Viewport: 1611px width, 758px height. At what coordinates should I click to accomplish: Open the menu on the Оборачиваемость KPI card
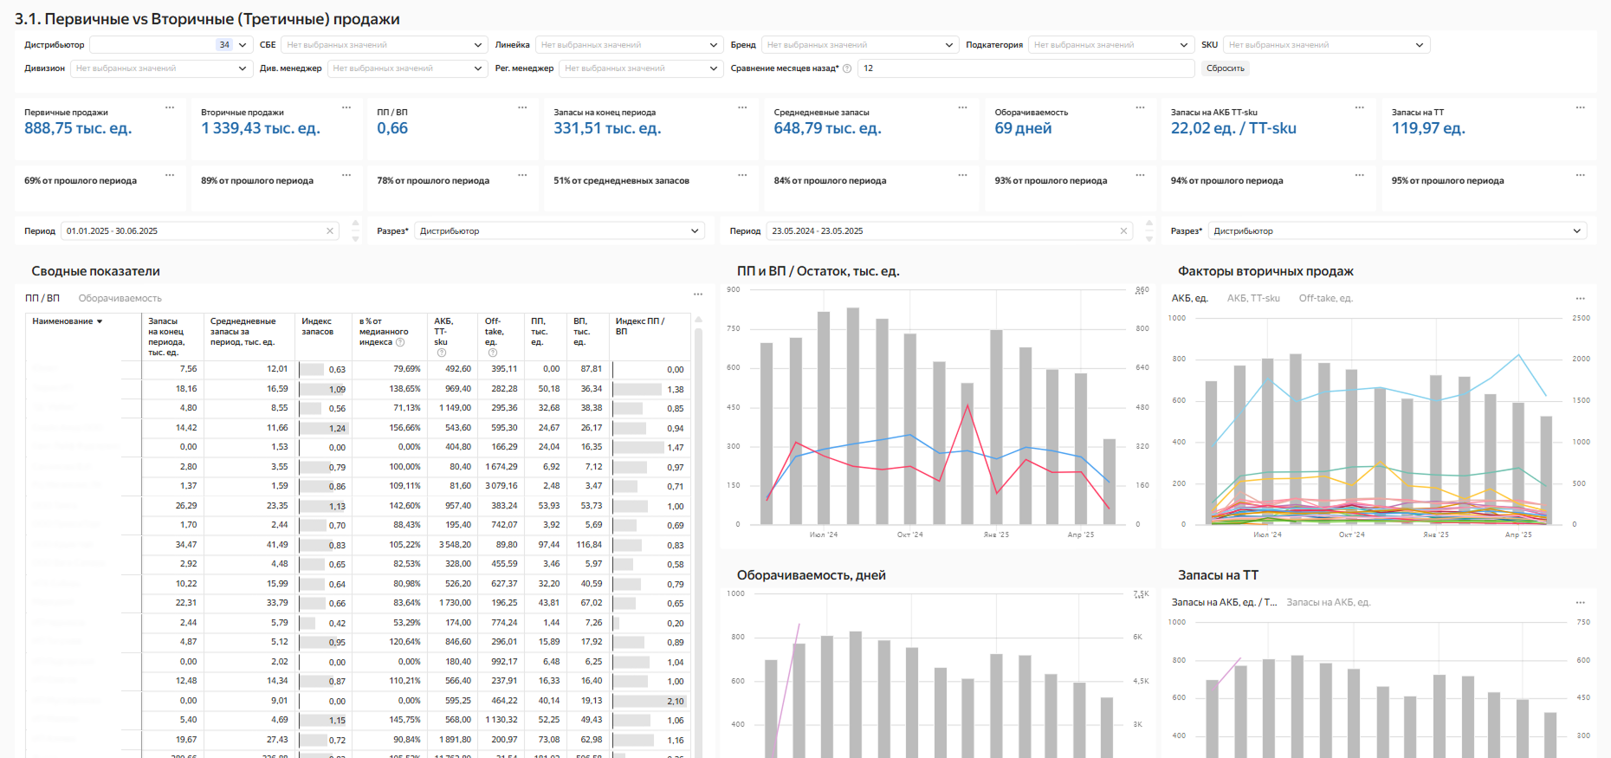(1140, 107)
